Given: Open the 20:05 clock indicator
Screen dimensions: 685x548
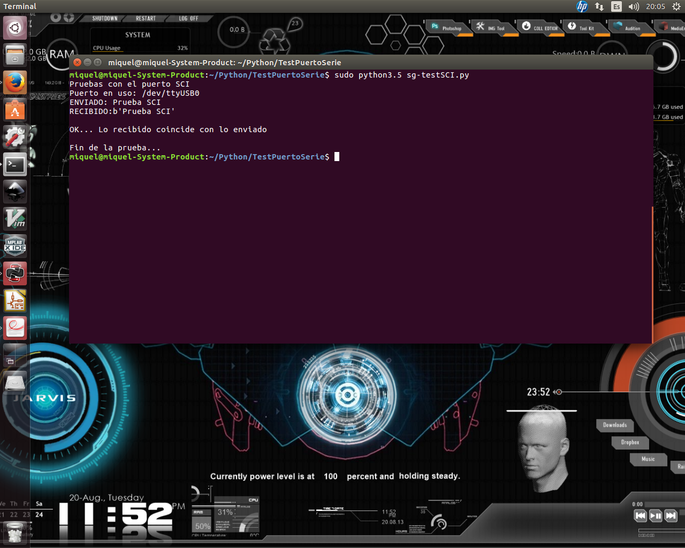Looking at the screenshot, I should [656, 6].
